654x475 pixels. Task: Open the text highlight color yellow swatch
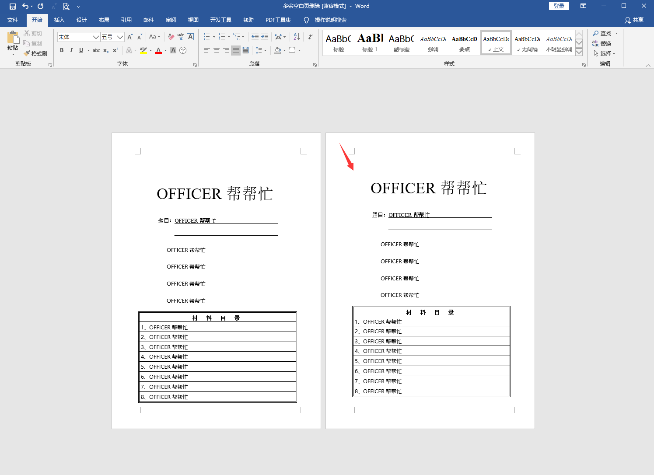click(143, 50)
